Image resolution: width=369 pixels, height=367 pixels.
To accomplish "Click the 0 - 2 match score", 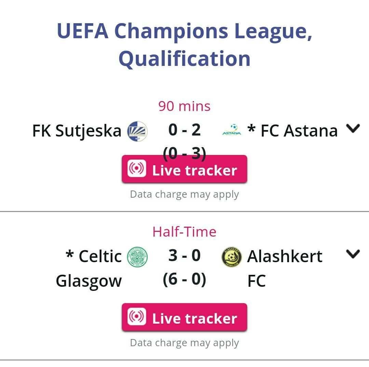I will click(x=184, y=130).
